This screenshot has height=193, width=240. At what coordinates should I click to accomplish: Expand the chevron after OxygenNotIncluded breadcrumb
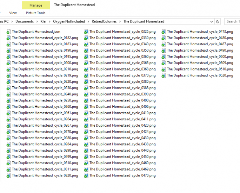pos(88,21)
